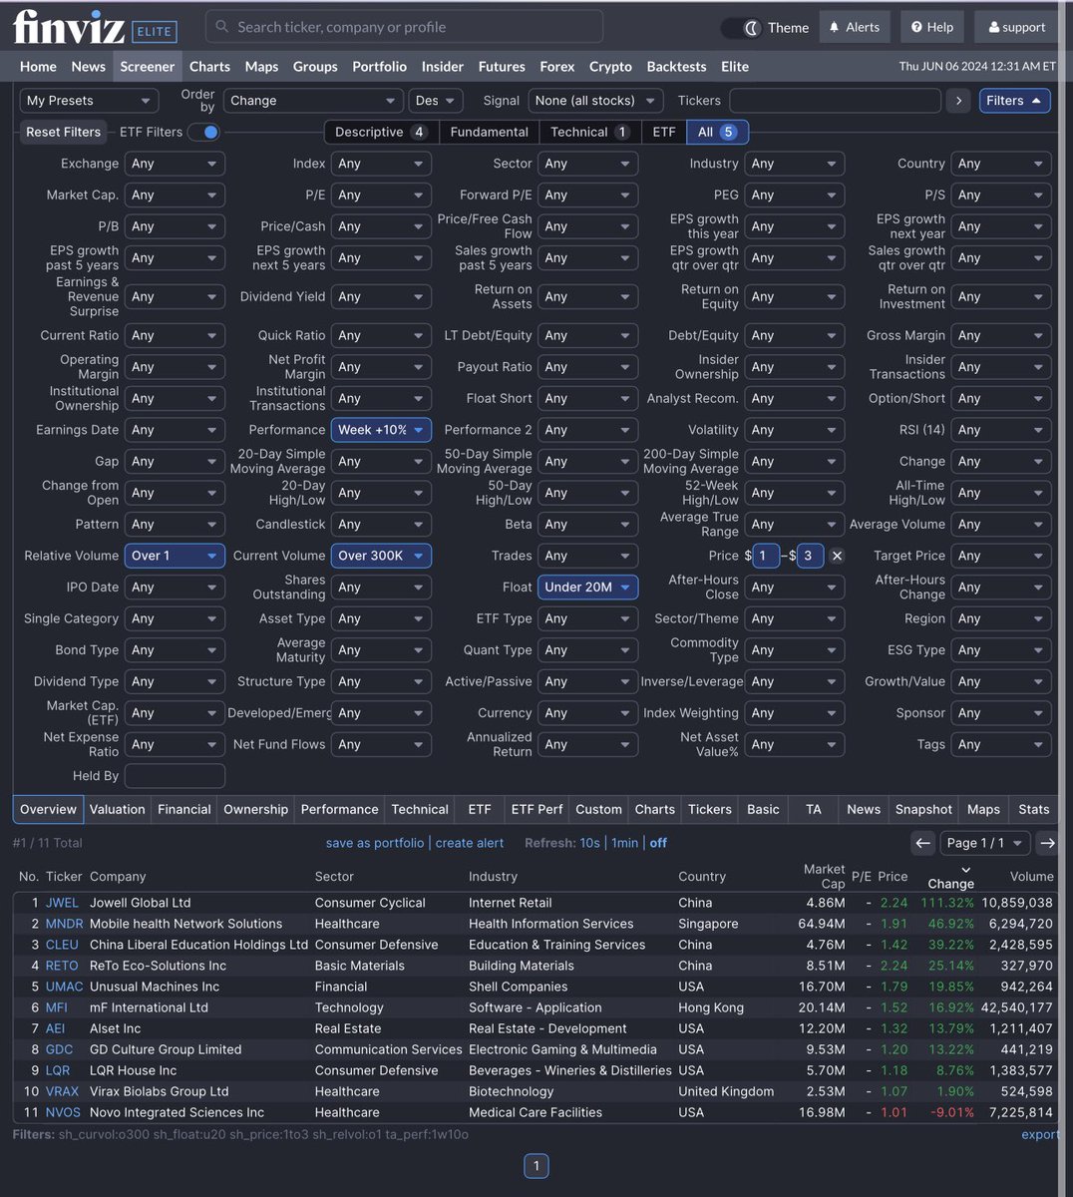Viewport: 1073px width, 1197px height.
Task: Click the 111.32% change value
Action: click(x=946, y=903)
